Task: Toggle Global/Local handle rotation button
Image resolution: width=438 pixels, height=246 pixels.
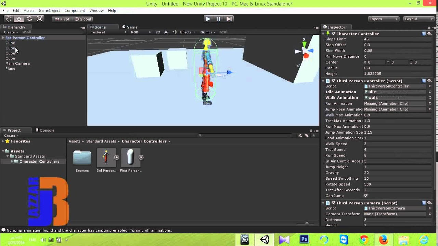Action: pos(82,19)
